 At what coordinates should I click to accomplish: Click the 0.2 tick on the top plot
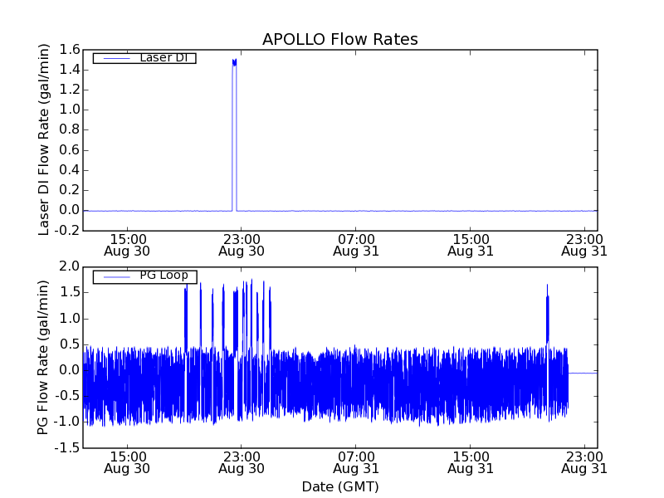point(70,190)
